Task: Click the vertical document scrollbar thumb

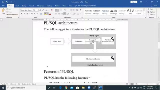Action: [x=159, y=45]
